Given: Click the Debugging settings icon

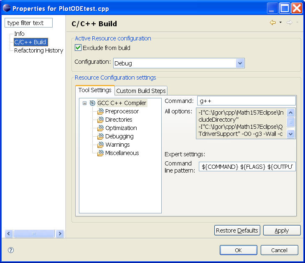Looking at the screenshot, I should click(100, 137).
